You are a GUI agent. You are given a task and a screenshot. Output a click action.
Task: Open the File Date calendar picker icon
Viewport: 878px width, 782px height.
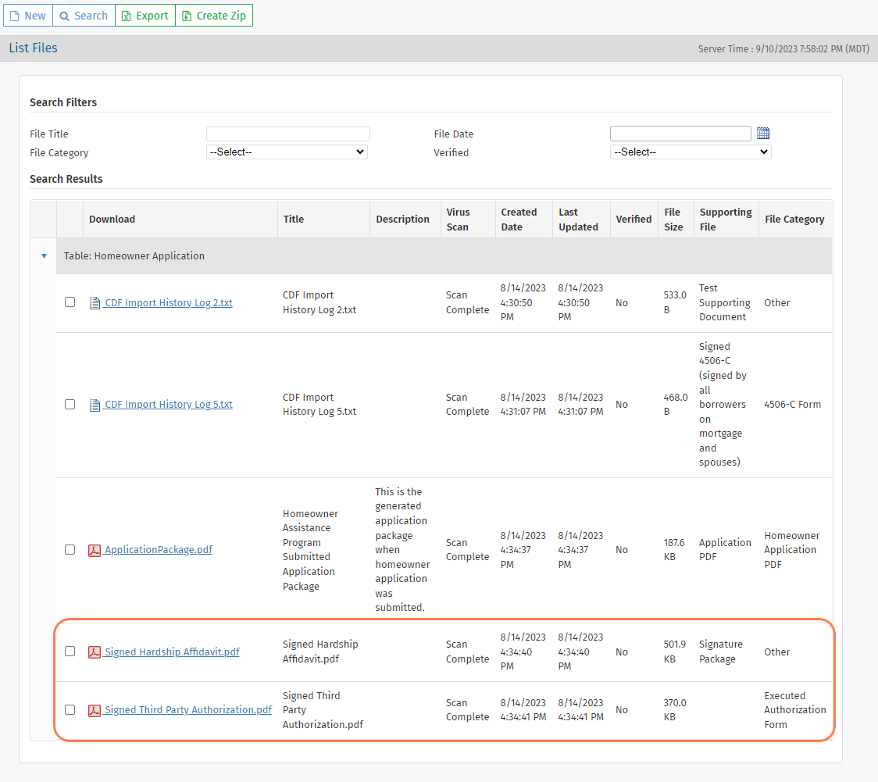tap(763, 134)
